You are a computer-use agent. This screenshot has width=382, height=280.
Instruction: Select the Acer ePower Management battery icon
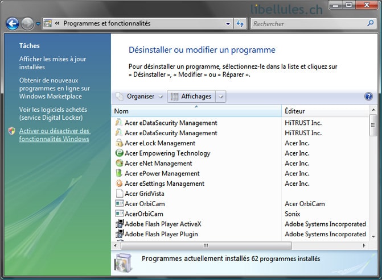click(x=118, y=173)
